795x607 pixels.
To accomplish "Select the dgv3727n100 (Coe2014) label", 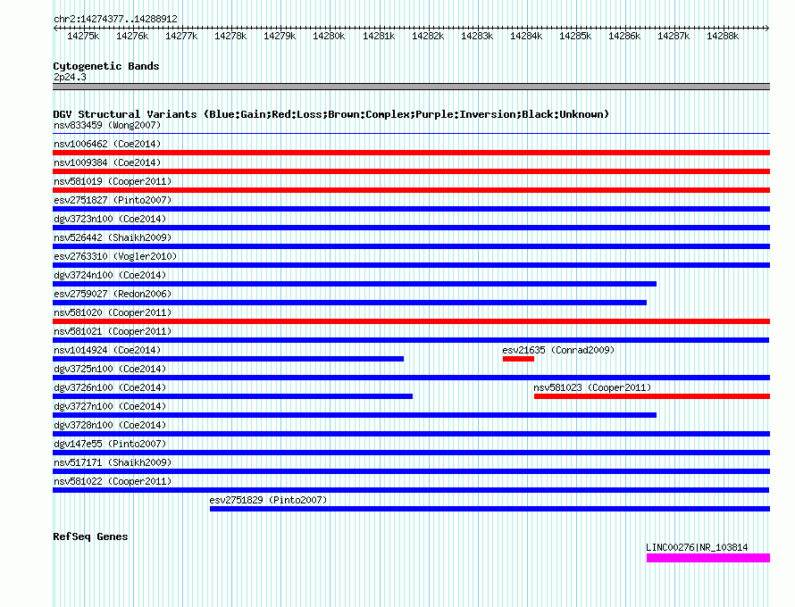I will click(x=110, y=406).
